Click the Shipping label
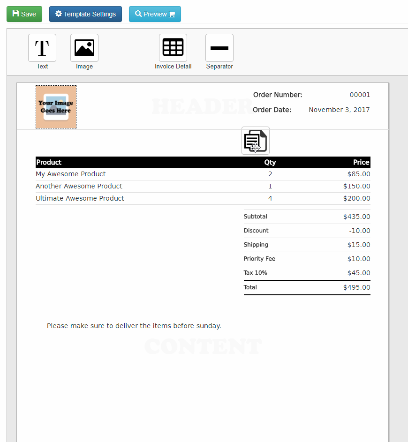 tap(256, 245)
